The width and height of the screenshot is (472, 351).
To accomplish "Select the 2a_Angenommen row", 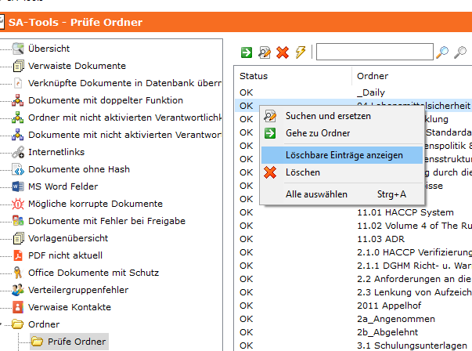I will pyautogui.click(x=353, y=319).
